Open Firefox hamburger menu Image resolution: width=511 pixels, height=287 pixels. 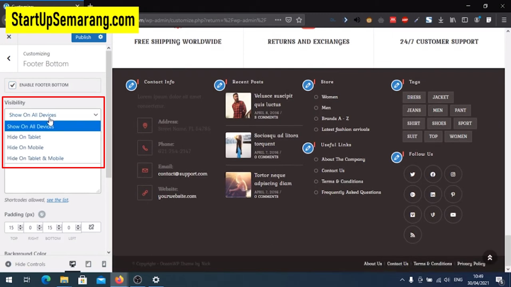pyautogui.click(x=504, y=20)
